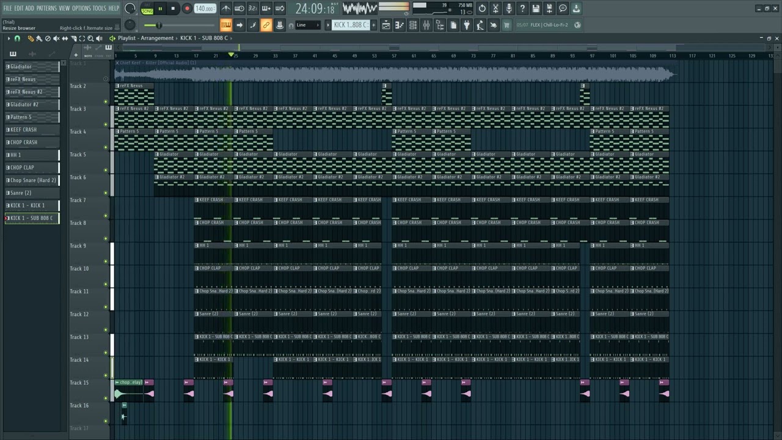Screen dimensions: 782x440
Task: Mute Track 7 with green dot
Action: [106, 216]
